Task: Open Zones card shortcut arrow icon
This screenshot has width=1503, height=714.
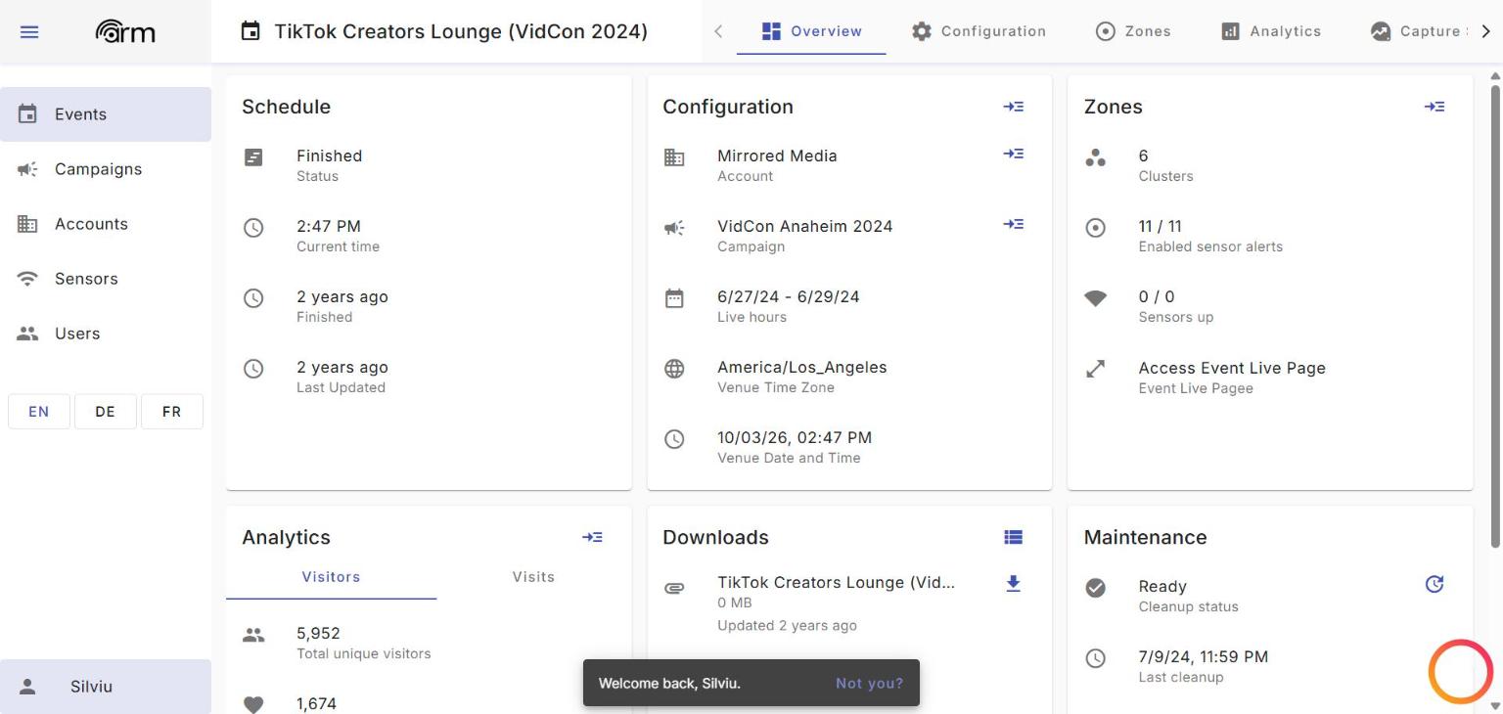Action: point(1435,107)
